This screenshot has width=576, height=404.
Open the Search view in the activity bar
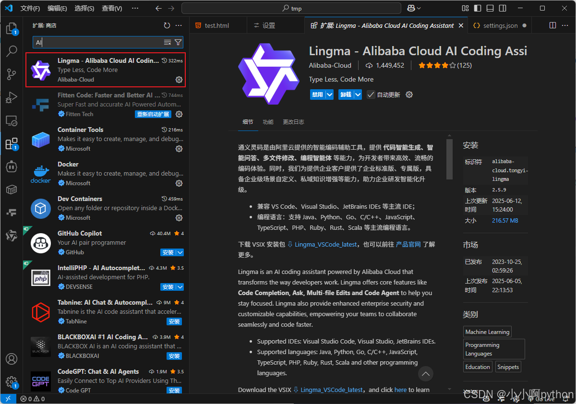click(x=12, y=51)
